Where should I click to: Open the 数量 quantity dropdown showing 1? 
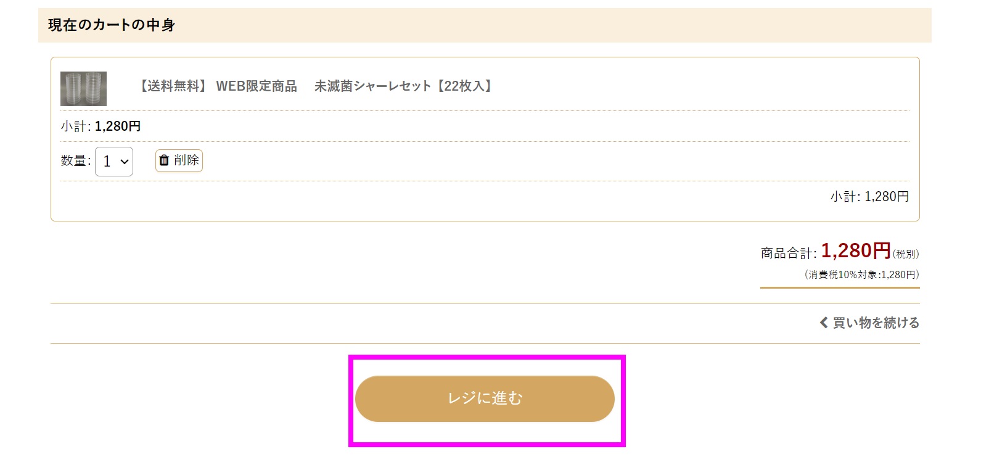click(x=114, y=162)
